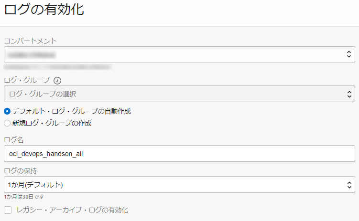The height and width of the screenshot is (221, 359).
Task: Click the 1か月は30日です hint text
Action: pyautogui.click(x=24, y=197)
